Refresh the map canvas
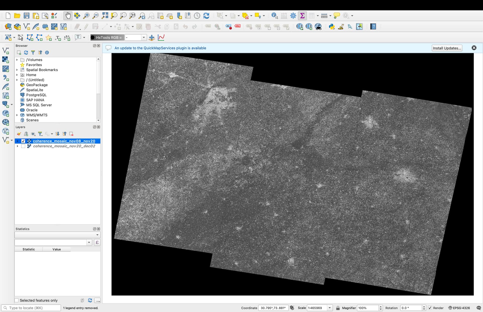 coord(206,16)
